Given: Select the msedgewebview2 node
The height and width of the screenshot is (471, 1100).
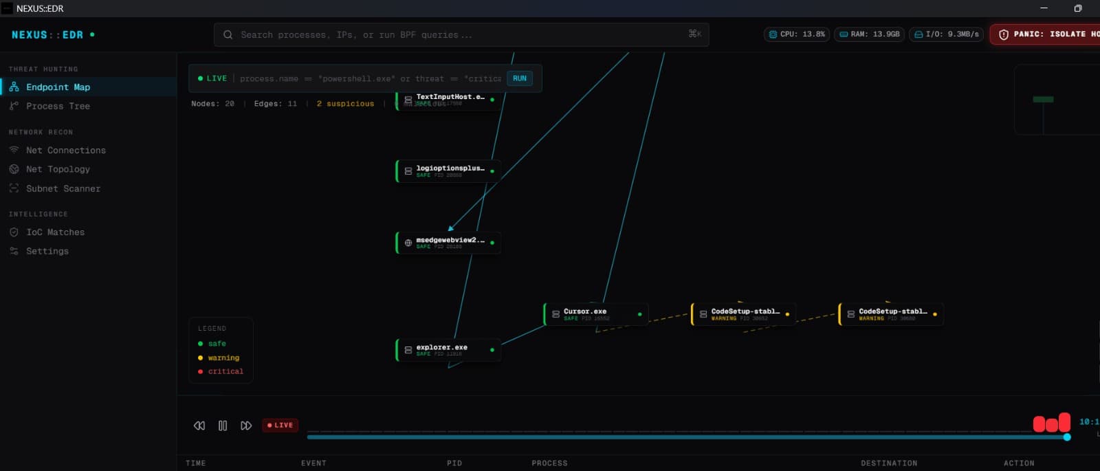Looking at the screenshot, I should (x=448, y=243).
